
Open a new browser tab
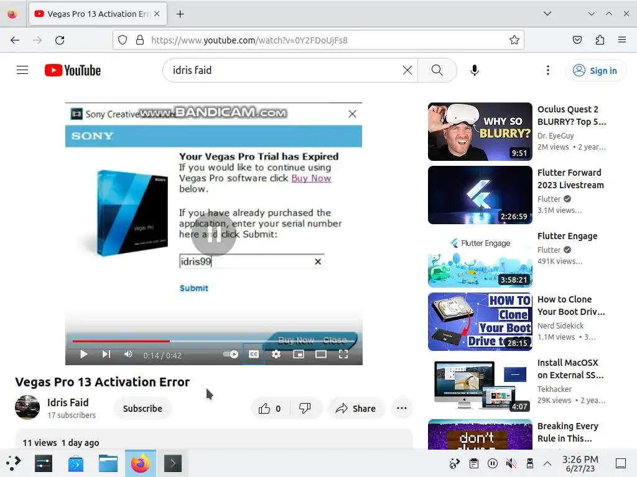[180, 14]
